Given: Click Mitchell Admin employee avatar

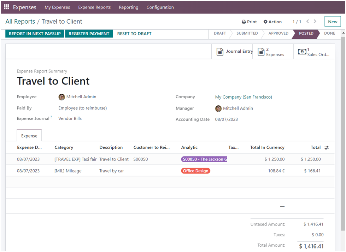Looking at the screenshot, I should (x=61, y=97).
